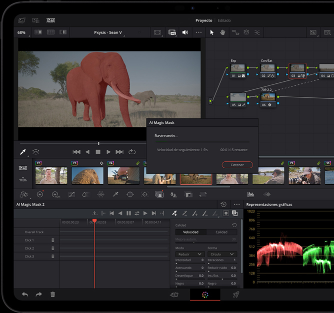
Task: Select the Velocidad quality tab
Action: tap(190, 232)
